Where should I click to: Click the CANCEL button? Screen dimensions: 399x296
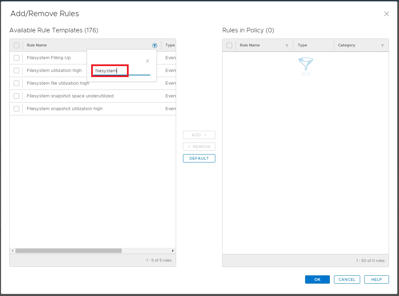click(347, 279)
